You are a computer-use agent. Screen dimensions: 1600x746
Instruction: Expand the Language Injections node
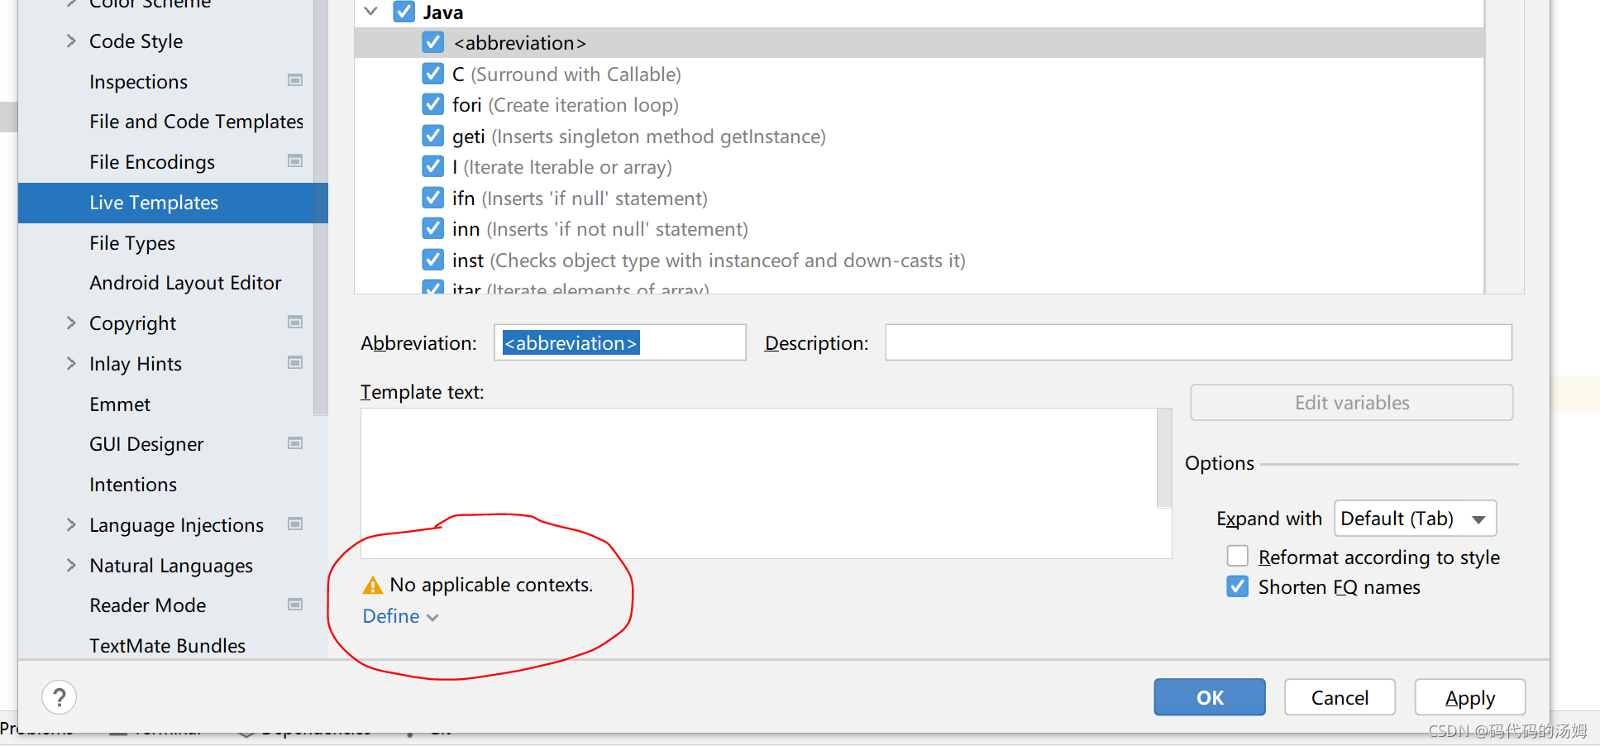(x=71, y=524)
